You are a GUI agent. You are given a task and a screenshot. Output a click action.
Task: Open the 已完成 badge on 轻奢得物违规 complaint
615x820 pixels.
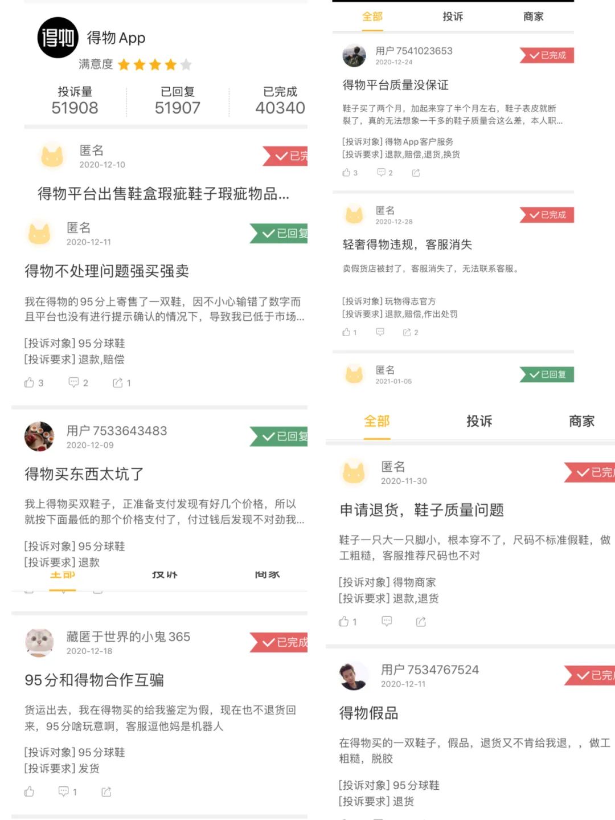[548, 215]
